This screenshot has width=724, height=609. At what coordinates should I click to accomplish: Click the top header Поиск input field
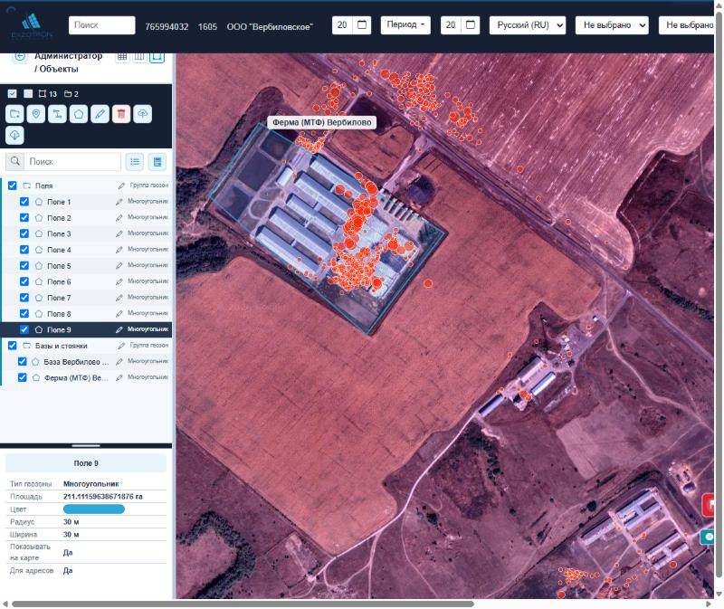point(101,25)
